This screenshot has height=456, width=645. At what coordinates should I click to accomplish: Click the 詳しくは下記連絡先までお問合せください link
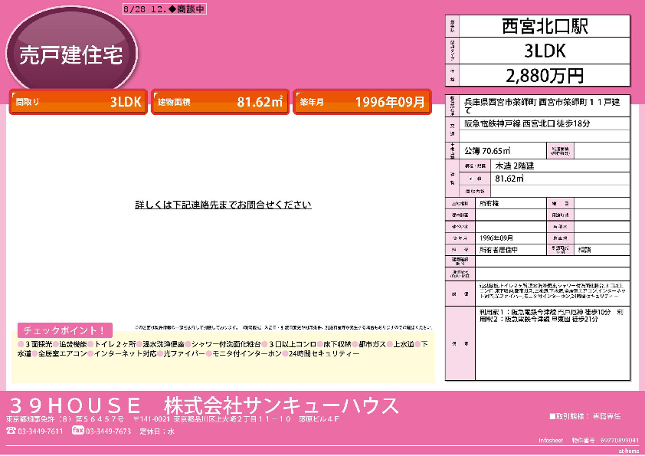[x=223, y=205]
